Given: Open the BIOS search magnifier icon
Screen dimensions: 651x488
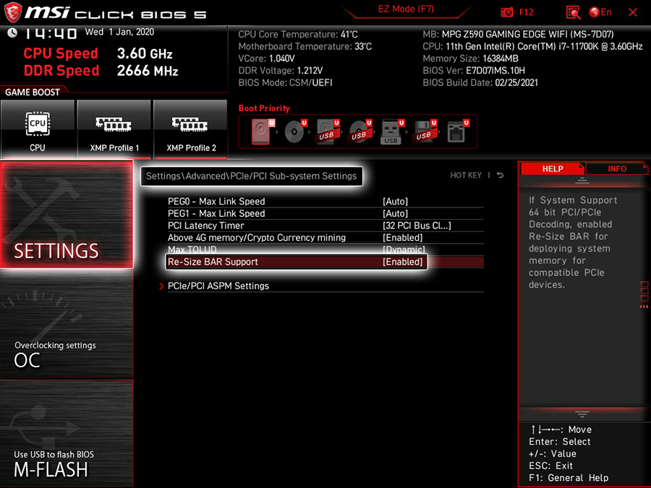Looking at the screenshot, I should pyautogui.click(x=574, y=12).
